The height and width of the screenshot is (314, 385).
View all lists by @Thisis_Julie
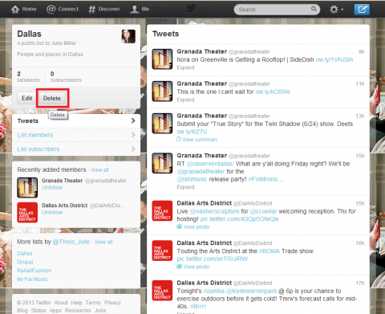(103, 242)
